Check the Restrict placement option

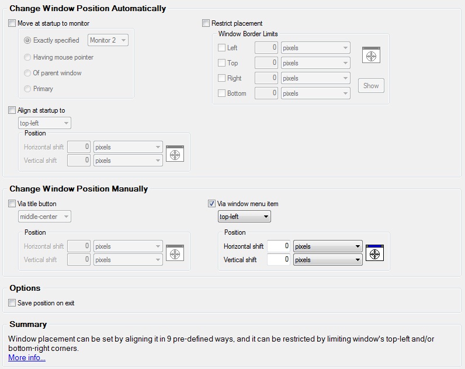pos(206,23)
